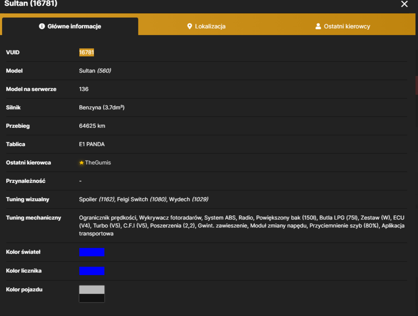Open the Lokalizacja tab
This screenshot has width=418, height=316.
coord(206,27)
